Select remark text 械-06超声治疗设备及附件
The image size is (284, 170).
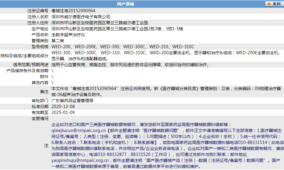76,95
